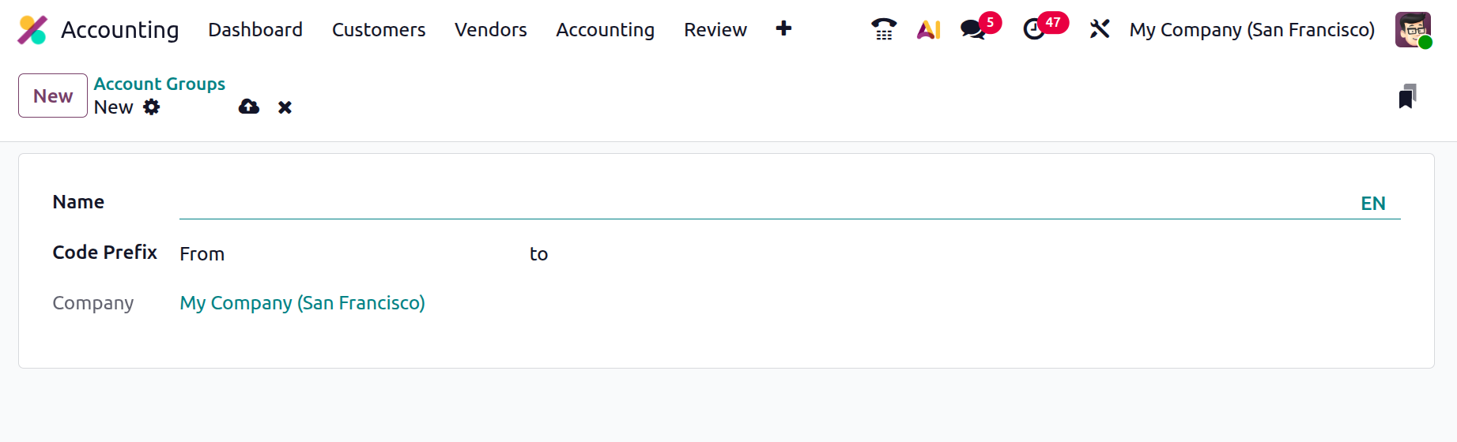
Task: Discard changes with the X icon
Action: 285,107
